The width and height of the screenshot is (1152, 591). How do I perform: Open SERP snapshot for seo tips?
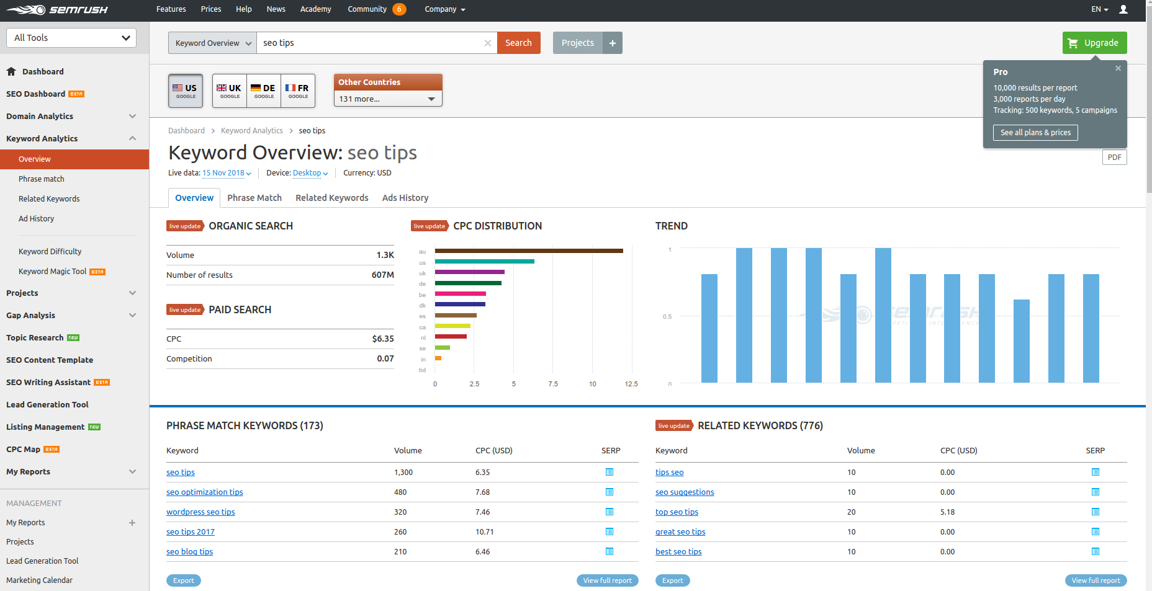pyautogui.click(x=610, y=472)
